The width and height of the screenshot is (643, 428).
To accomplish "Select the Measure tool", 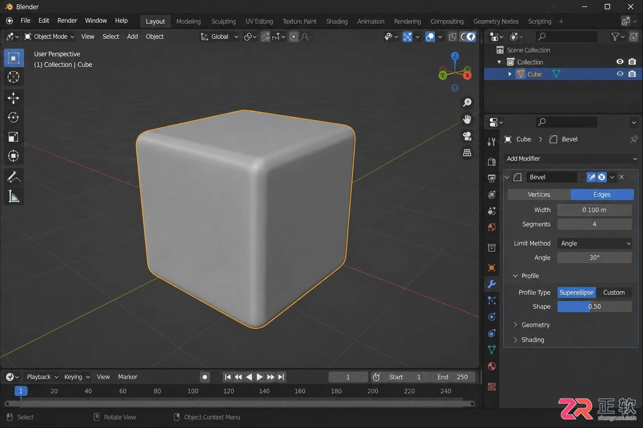I will (13, 197).
